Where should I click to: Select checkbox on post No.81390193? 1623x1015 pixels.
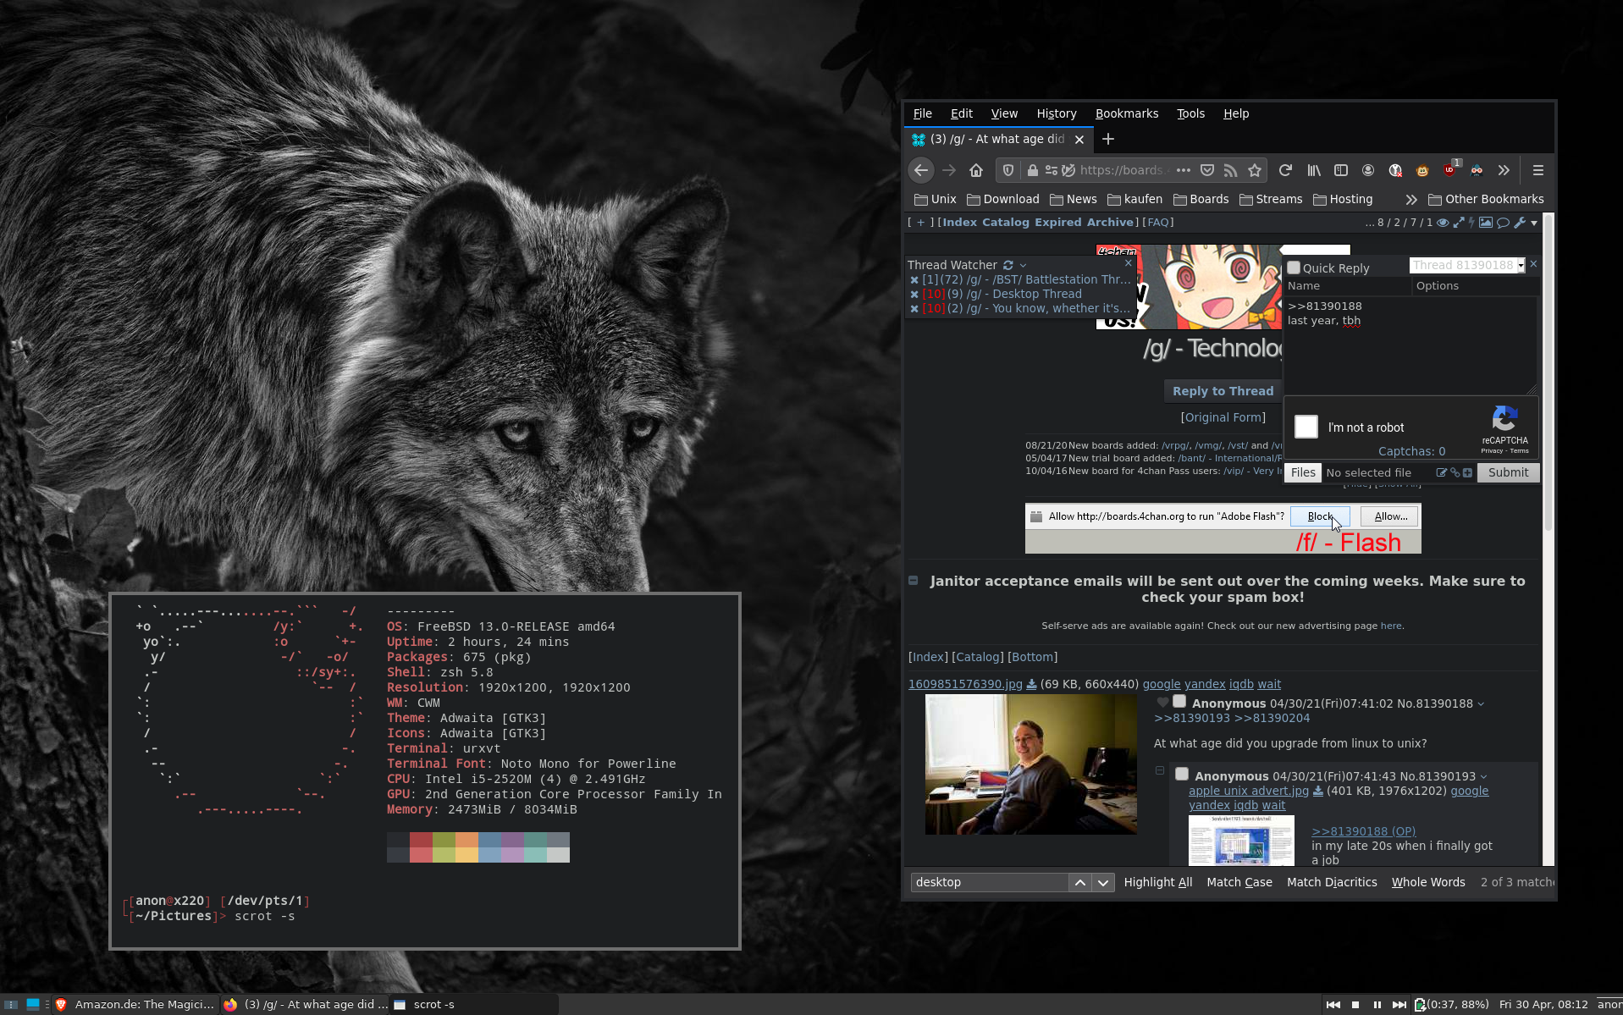pyautogui.click(x=1182, y=775)
